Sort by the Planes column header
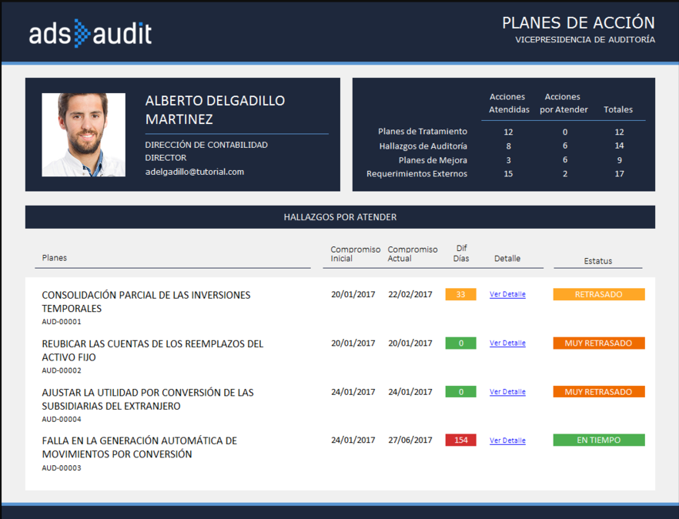The width and height of the screenshot is (679, 519). point(54,258)
